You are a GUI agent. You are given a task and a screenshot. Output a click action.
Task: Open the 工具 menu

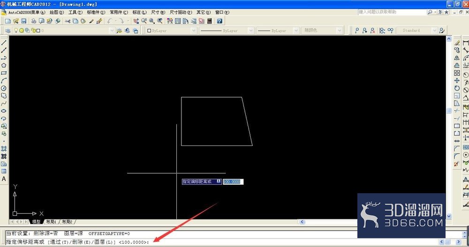click(x=76, y=12)
